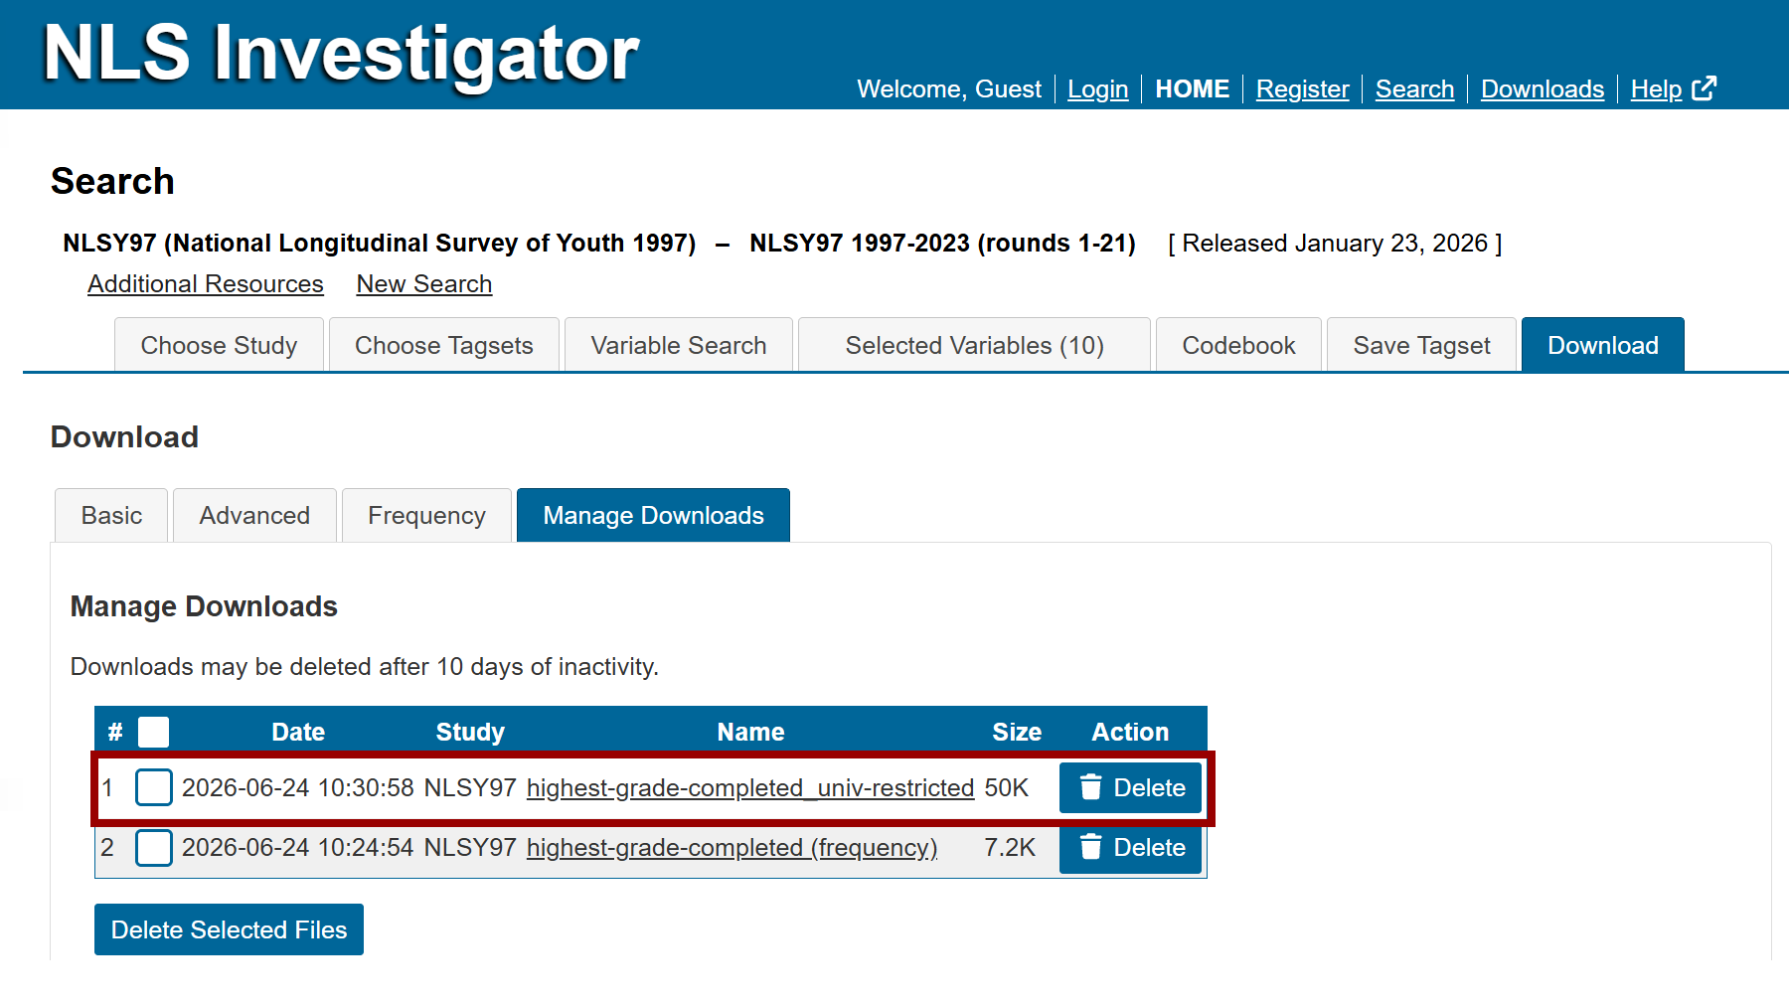Tick the checkbox for highest-grade-completed_univ-restricted
The height and width of the screenshot is (1008, 1789).
pos(154,787)
